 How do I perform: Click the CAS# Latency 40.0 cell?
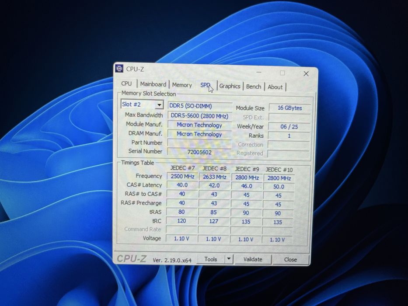[182, 185]
